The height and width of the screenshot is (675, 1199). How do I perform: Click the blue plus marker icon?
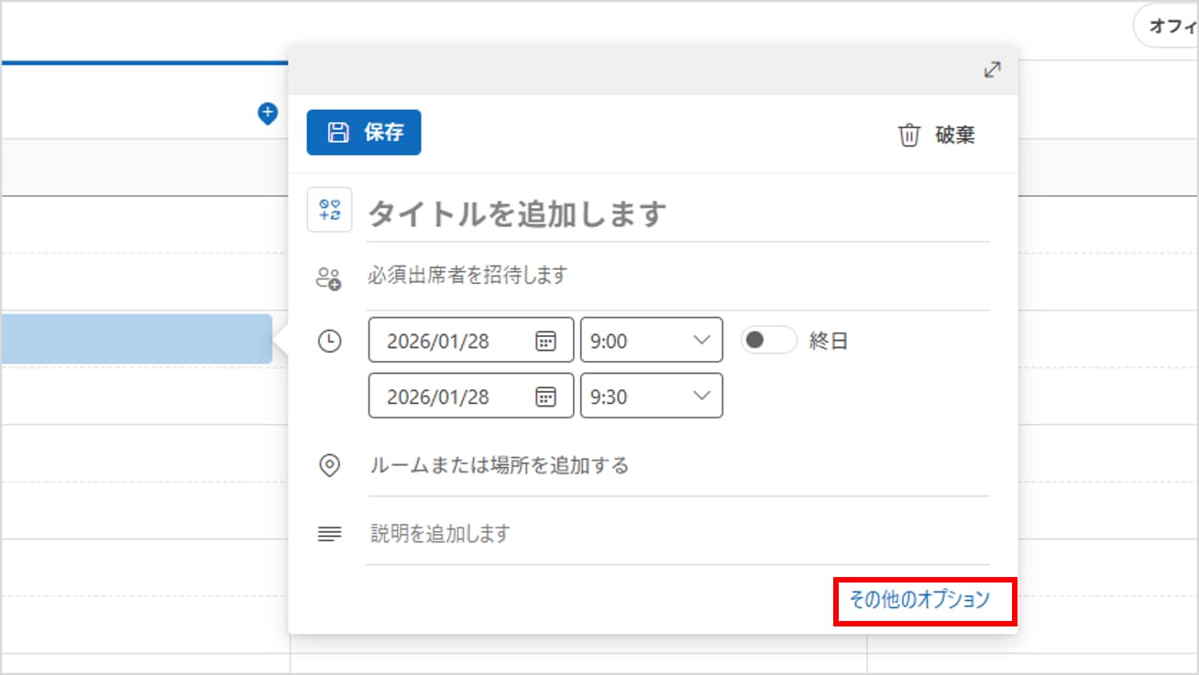(x=267, y=114)
